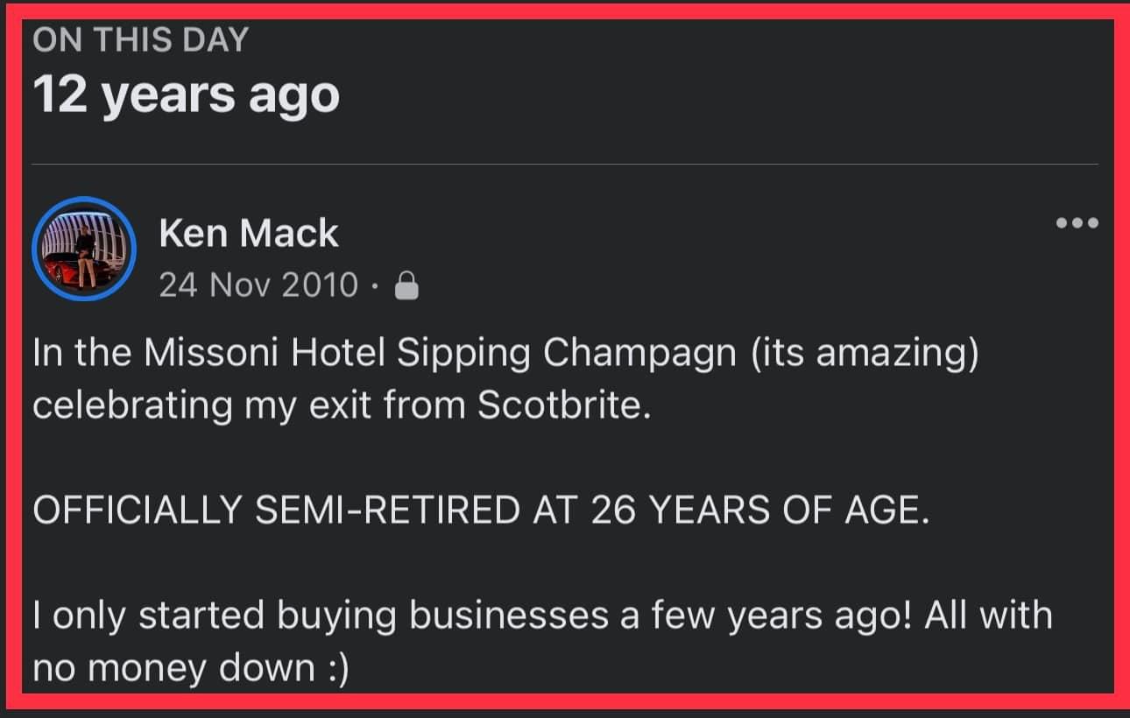Click the Missoni Hotel text in post

[266, 354]
